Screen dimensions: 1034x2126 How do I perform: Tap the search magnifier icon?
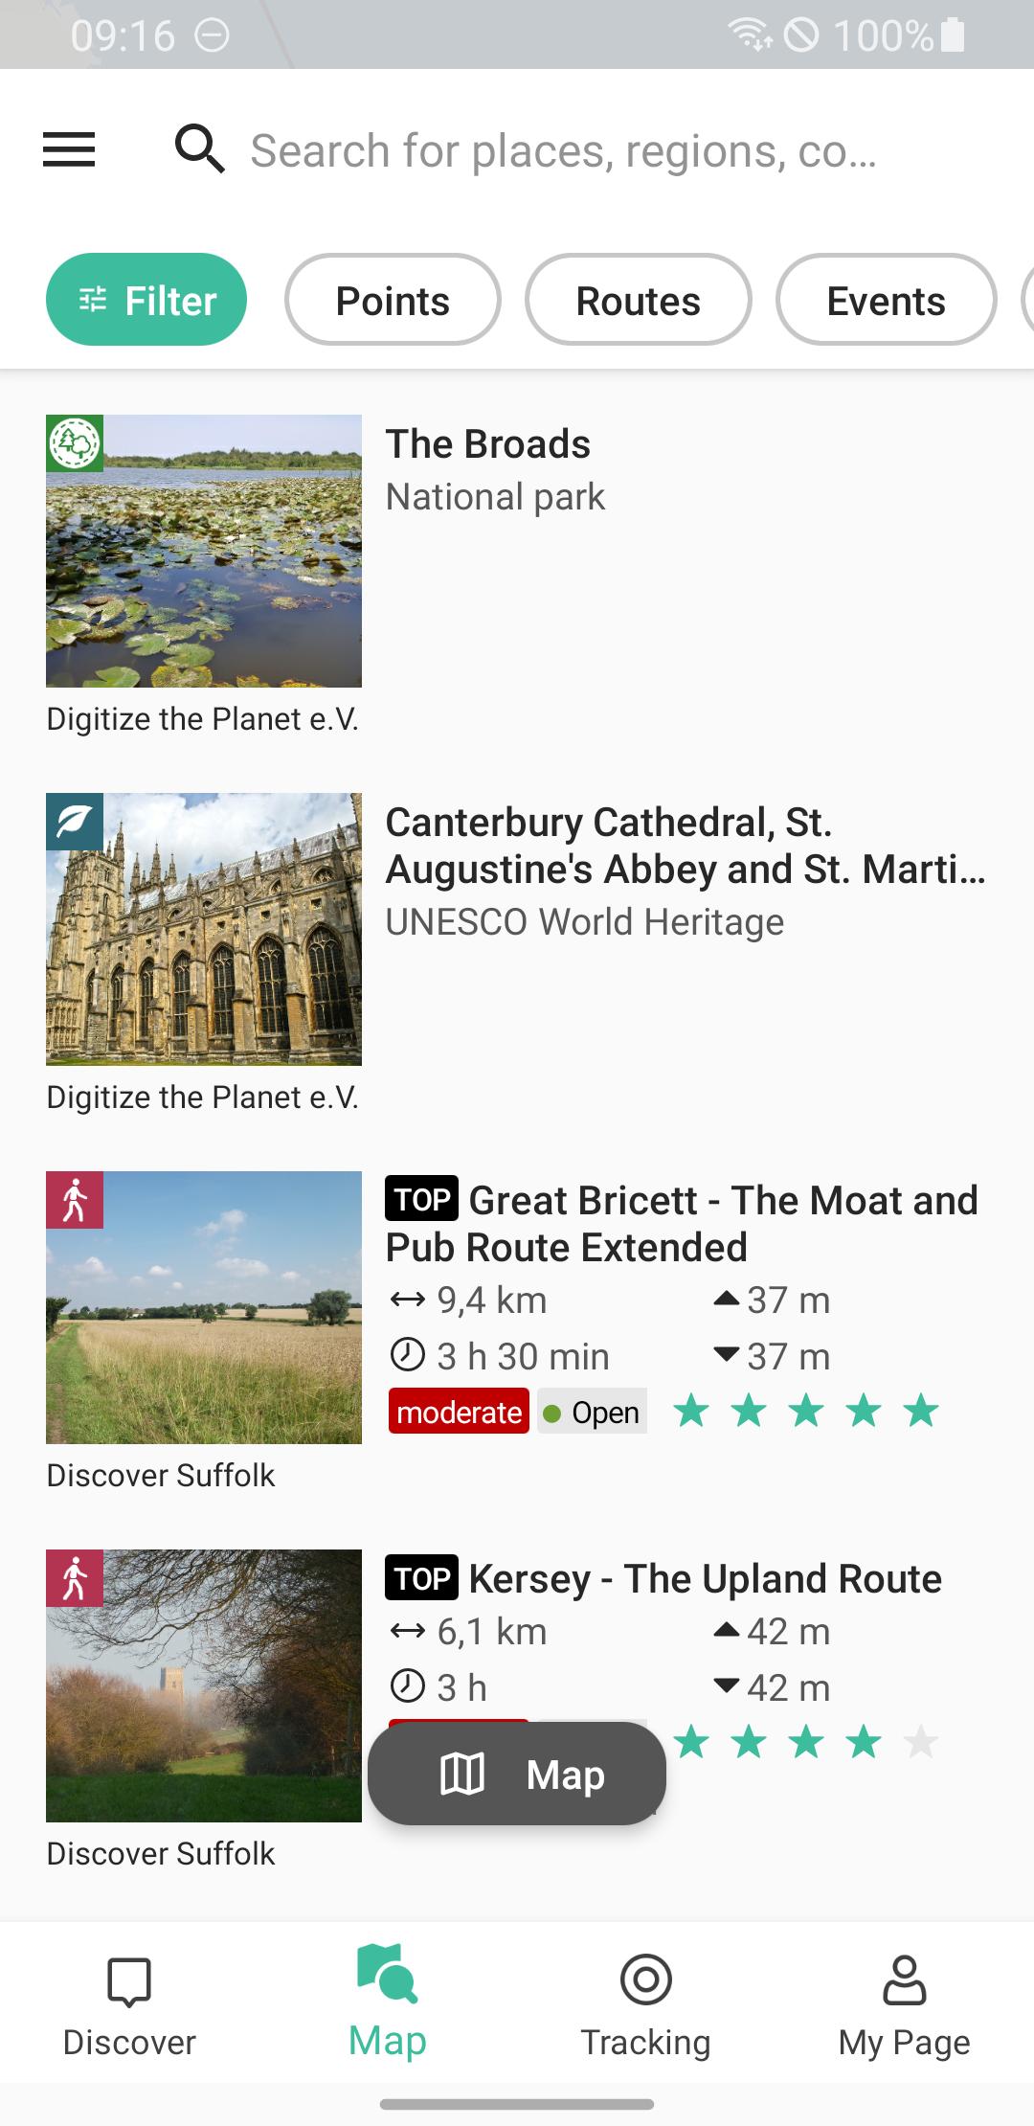(199, 149)
